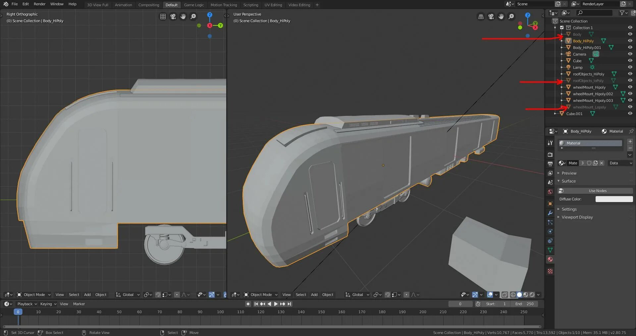Screen dimensions: 636x336
Task: Click the Use Nodes button
Action: tap(597, 191)
